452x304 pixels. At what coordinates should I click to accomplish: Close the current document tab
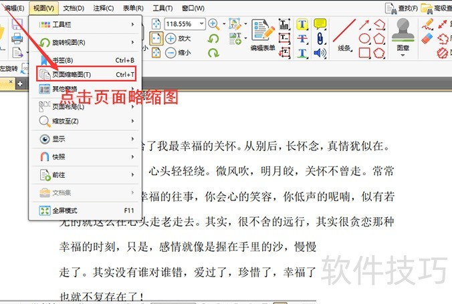point(11,82)
